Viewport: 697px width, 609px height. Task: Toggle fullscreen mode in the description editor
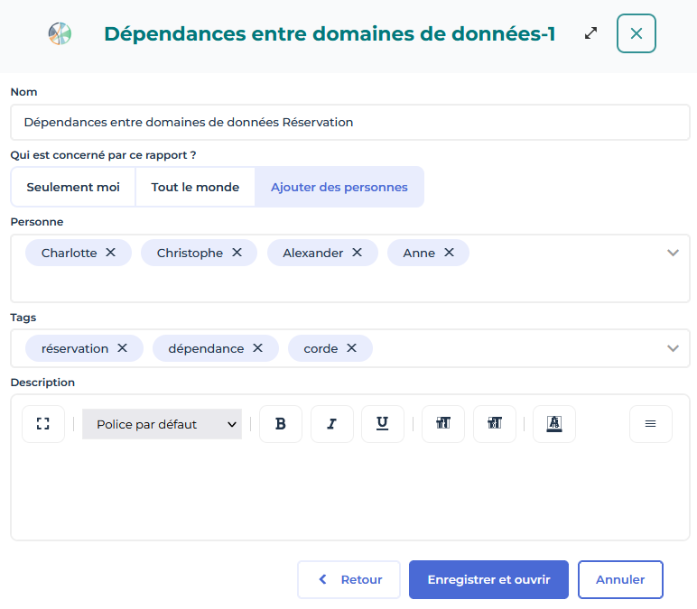coord(43,424)
